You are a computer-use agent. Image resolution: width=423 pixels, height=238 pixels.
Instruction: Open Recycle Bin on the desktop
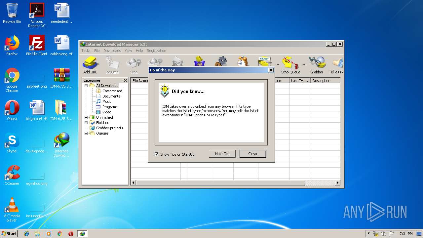[x=12, y=13]
